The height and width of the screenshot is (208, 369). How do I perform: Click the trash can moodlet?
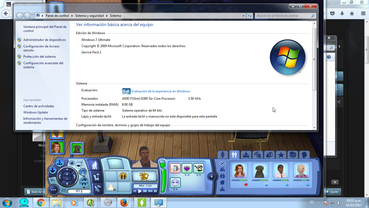pos(175,168)
